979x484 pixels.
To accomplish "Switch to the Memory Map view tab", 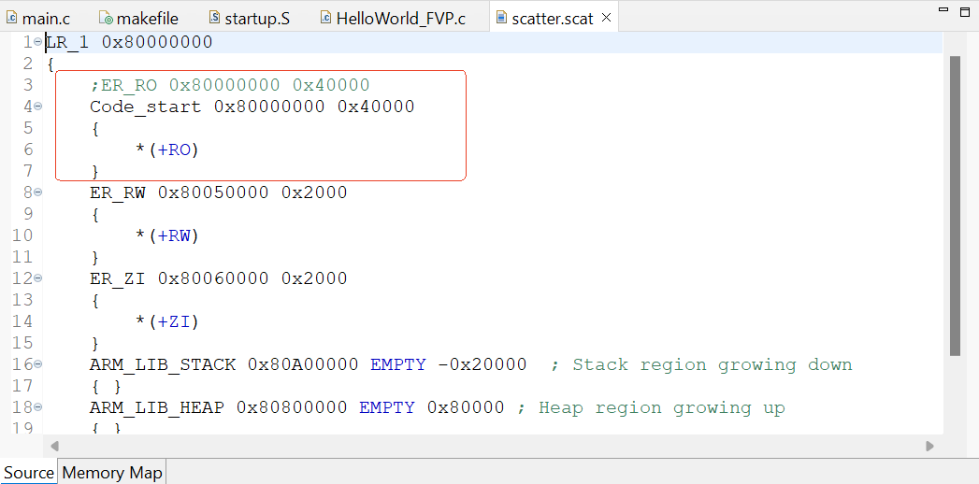I will coord(112,473).
